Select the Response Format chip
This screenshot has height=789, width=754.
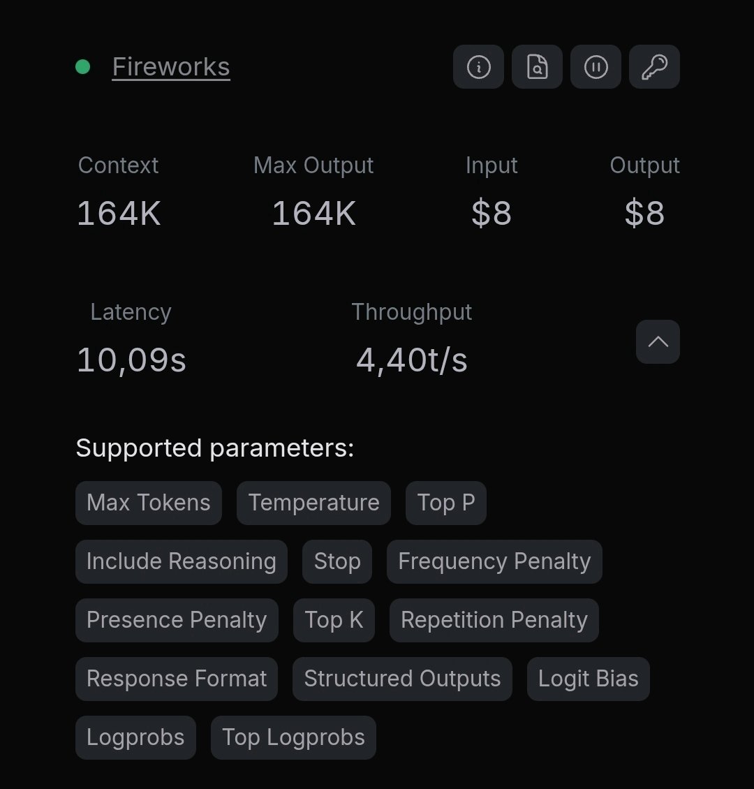(x=177, y=679)
